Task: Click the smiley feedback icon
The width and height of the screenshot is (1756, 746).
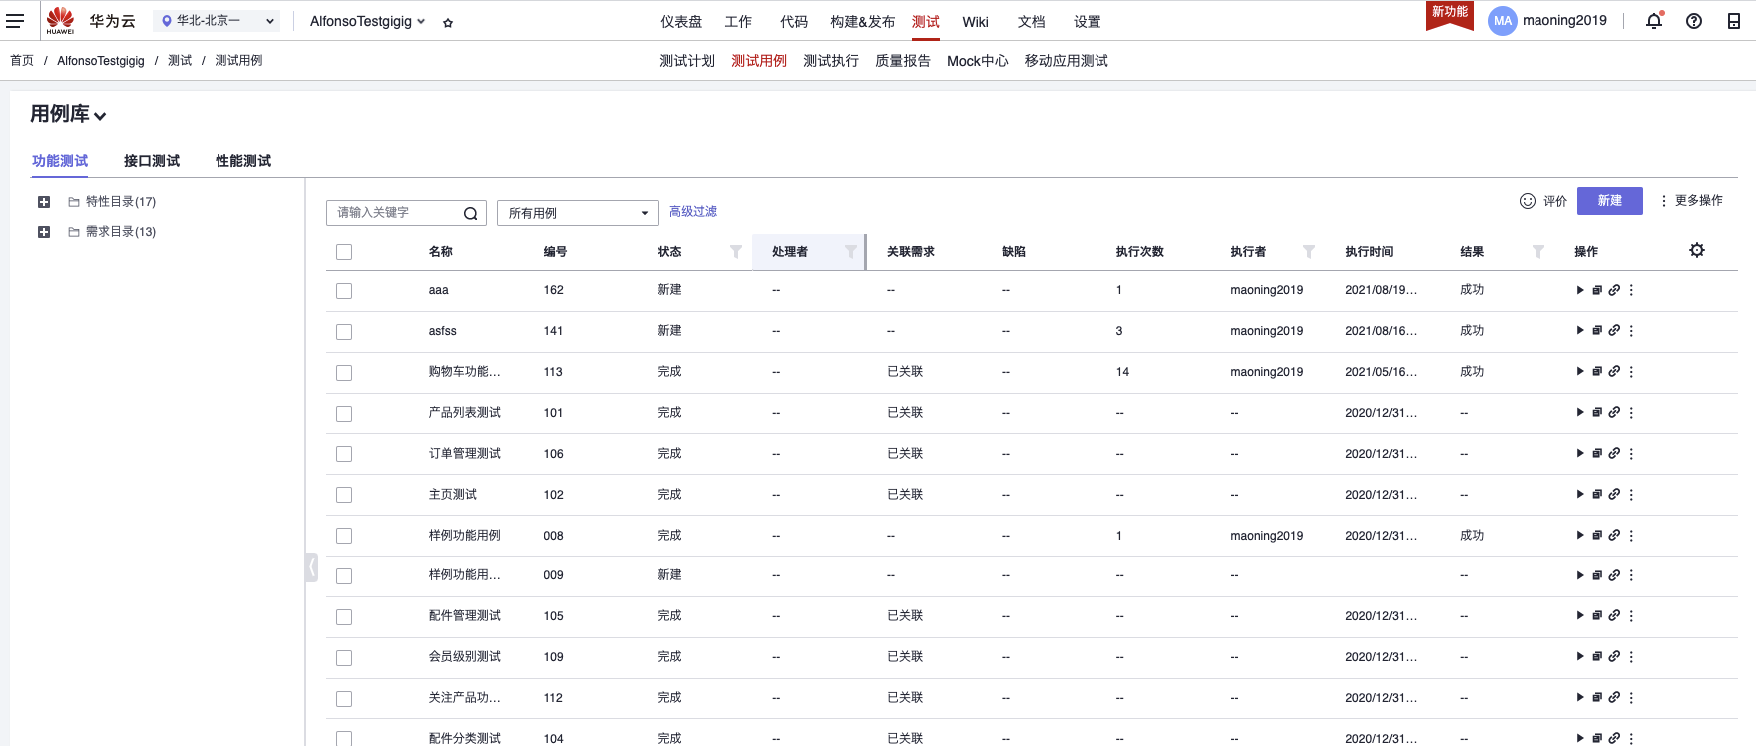Action: 1528,201
